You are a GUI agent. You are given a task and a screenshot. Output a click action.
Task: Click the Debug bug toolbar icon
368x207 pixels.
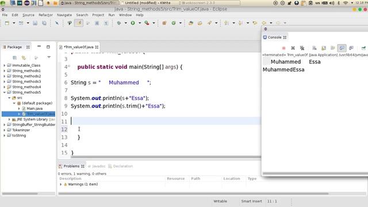[119, 23]
